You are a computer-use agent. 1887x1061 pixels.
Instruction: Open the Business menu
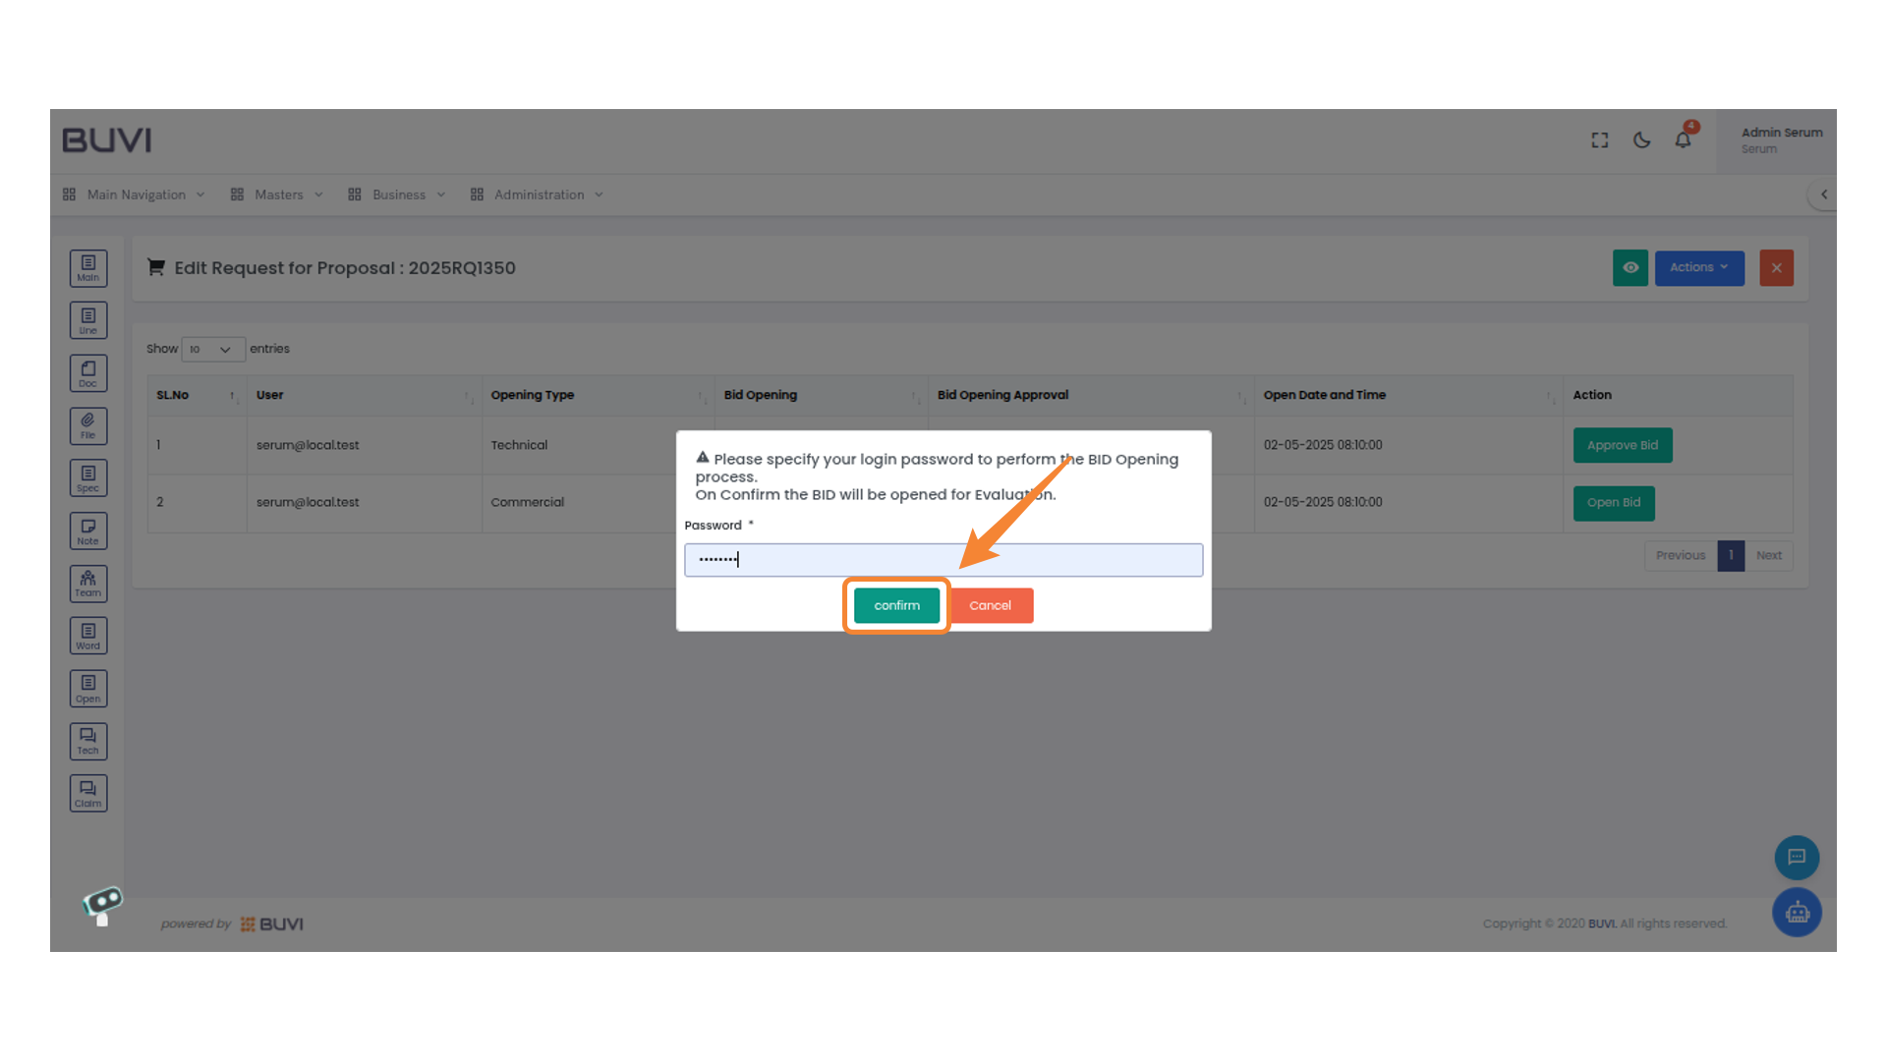pos(396,195)
